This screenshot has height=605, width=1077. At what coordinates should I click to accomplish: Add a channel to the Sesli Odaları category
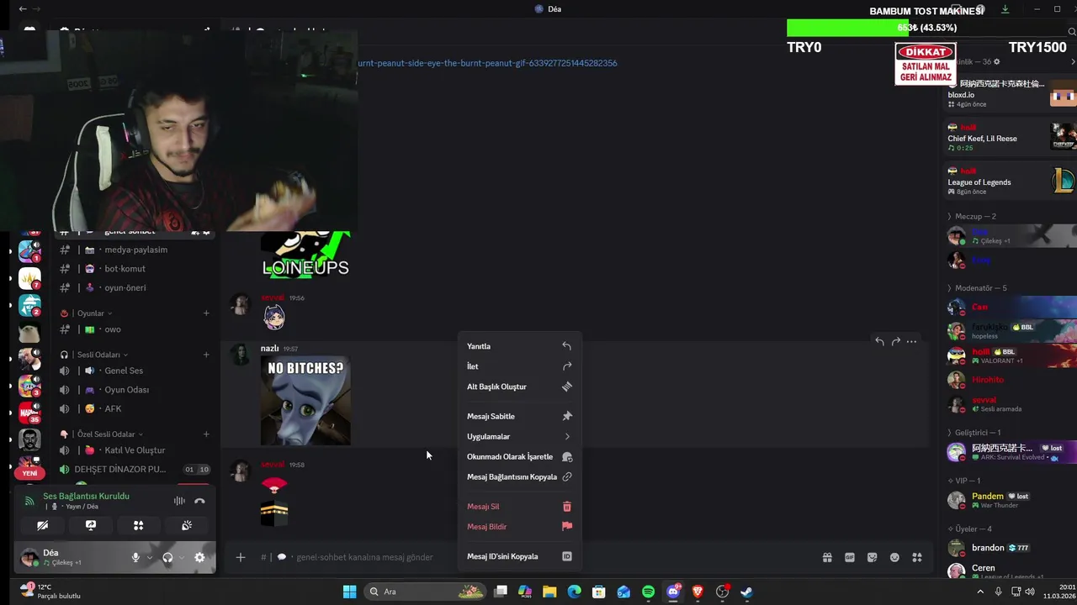click(x=206, y=355)
